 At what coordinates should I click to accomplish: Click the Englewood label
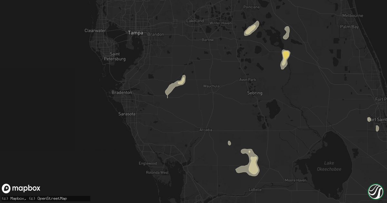pyautogui.click(x=148, y=163)
